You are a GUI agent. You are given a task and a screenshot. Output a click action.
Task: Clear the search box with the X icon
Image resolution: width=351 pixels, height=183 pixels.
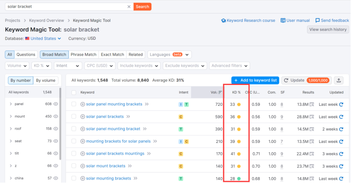[129, 7]
